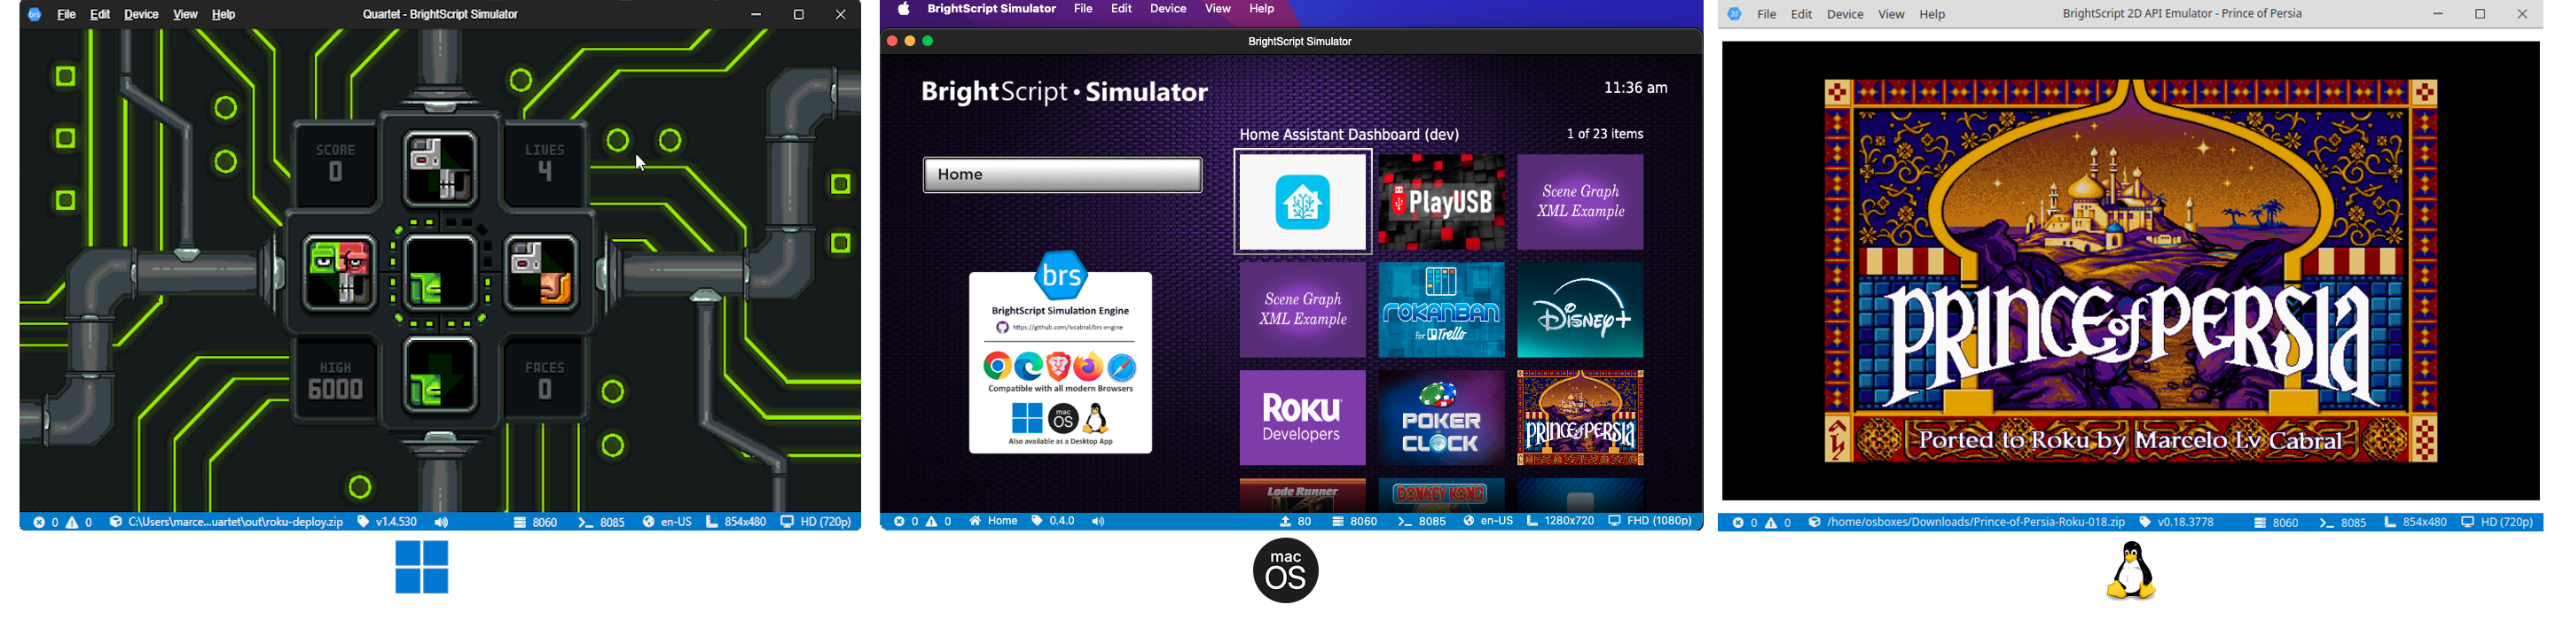This screenshot has height=620, width=2563.
Task: Click the Apple menu logo on macOS menu bar
Action: pos(904,9)
